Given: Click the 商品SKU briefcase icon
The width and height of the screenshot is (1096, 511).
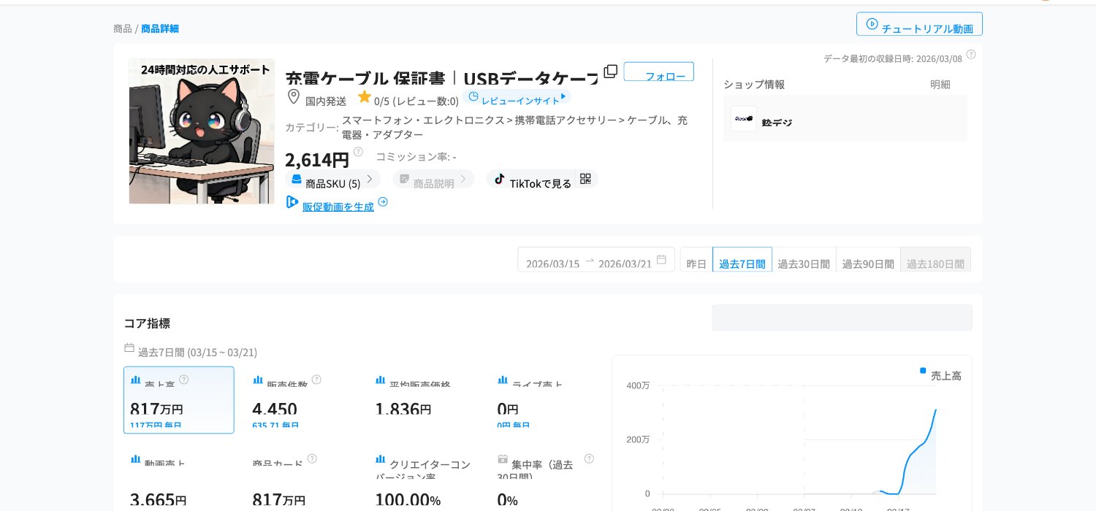Looking at the screenshot, I should click(297, 179).
